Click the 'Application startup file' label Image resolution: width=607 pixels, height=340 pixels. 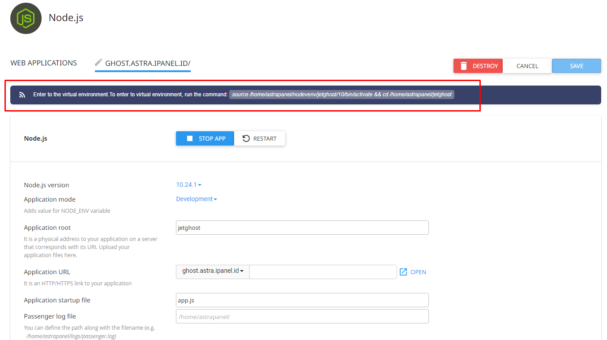click(57, 300)
